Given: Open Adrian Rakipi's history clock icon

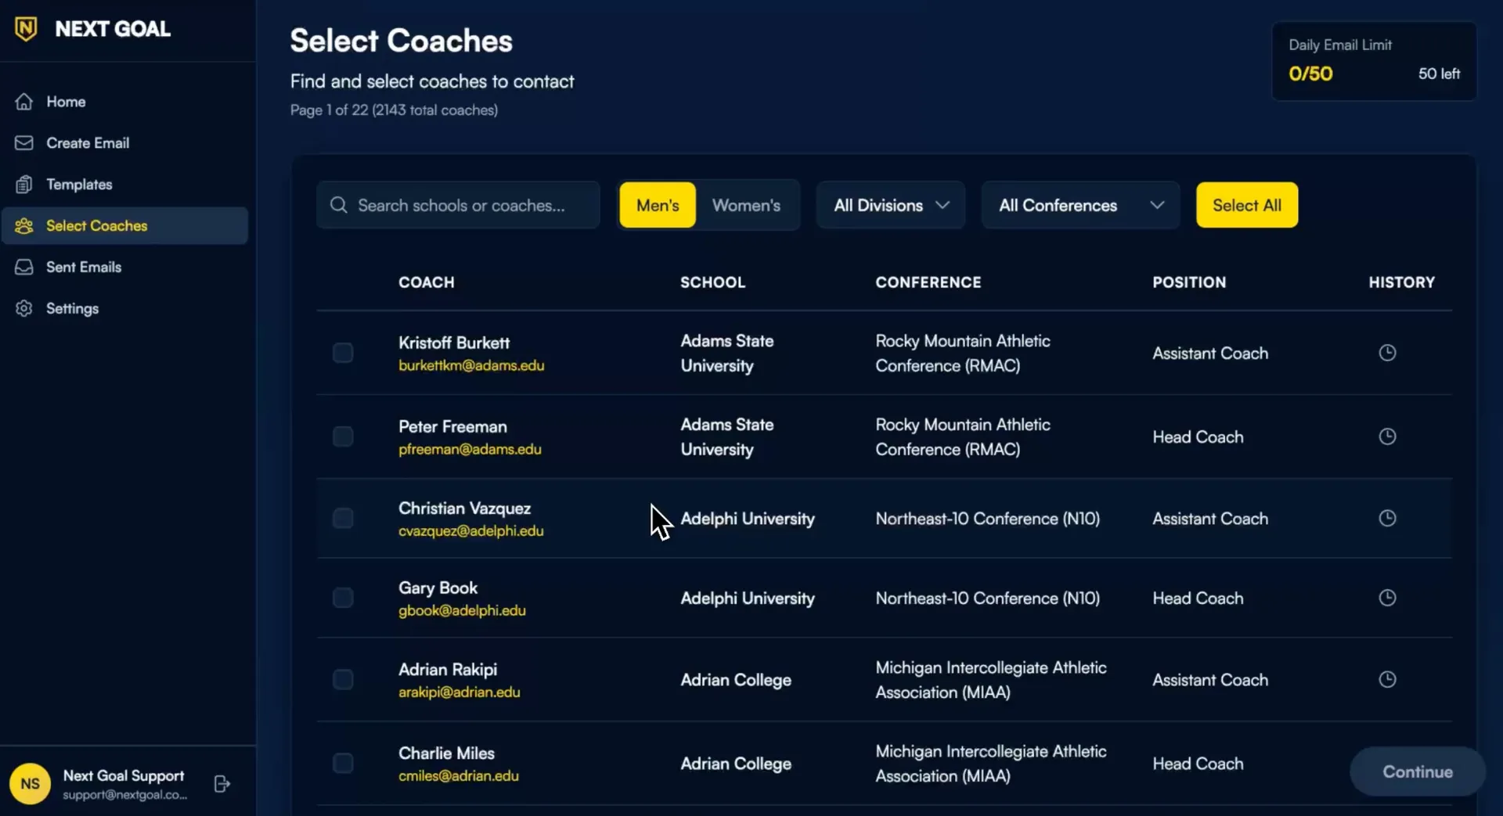Looking at the screenshot, I should 1386,679.
